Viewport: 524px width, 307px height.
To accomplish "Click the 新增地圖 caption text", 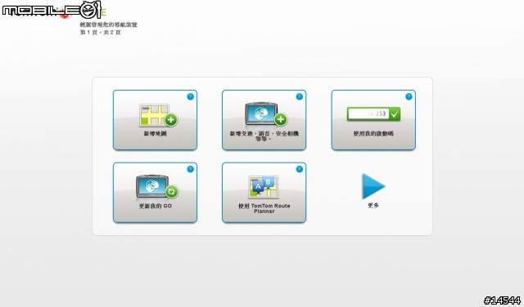I will tap(155, 134).
